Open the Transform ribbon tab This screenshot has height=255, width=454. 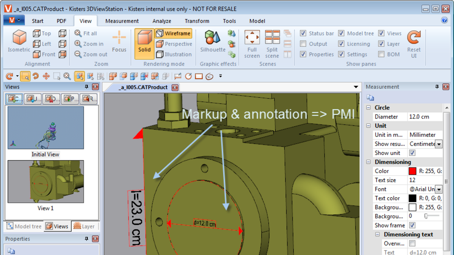click(197, 21)
